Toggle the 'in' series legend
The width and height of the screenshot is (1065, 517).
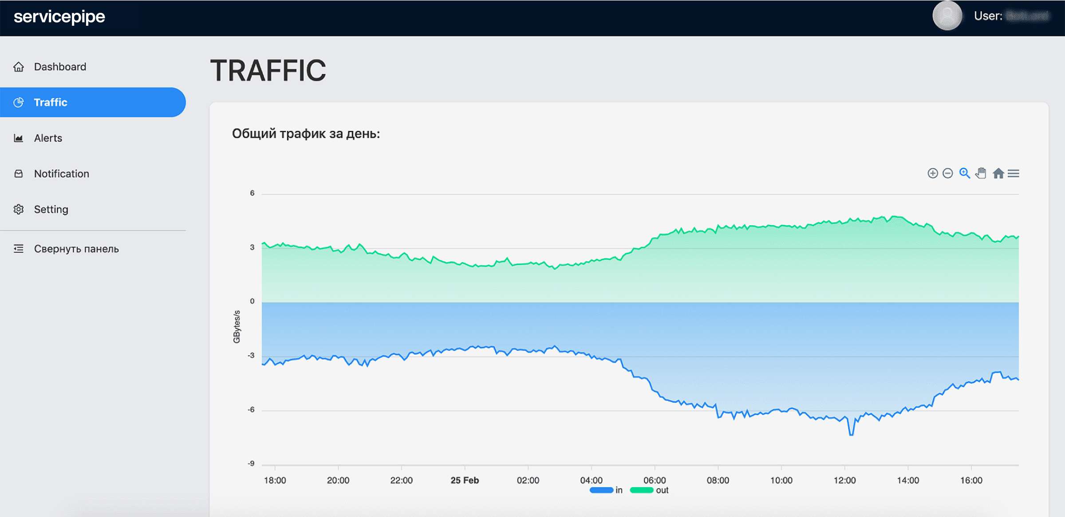[x=619, y=490]
